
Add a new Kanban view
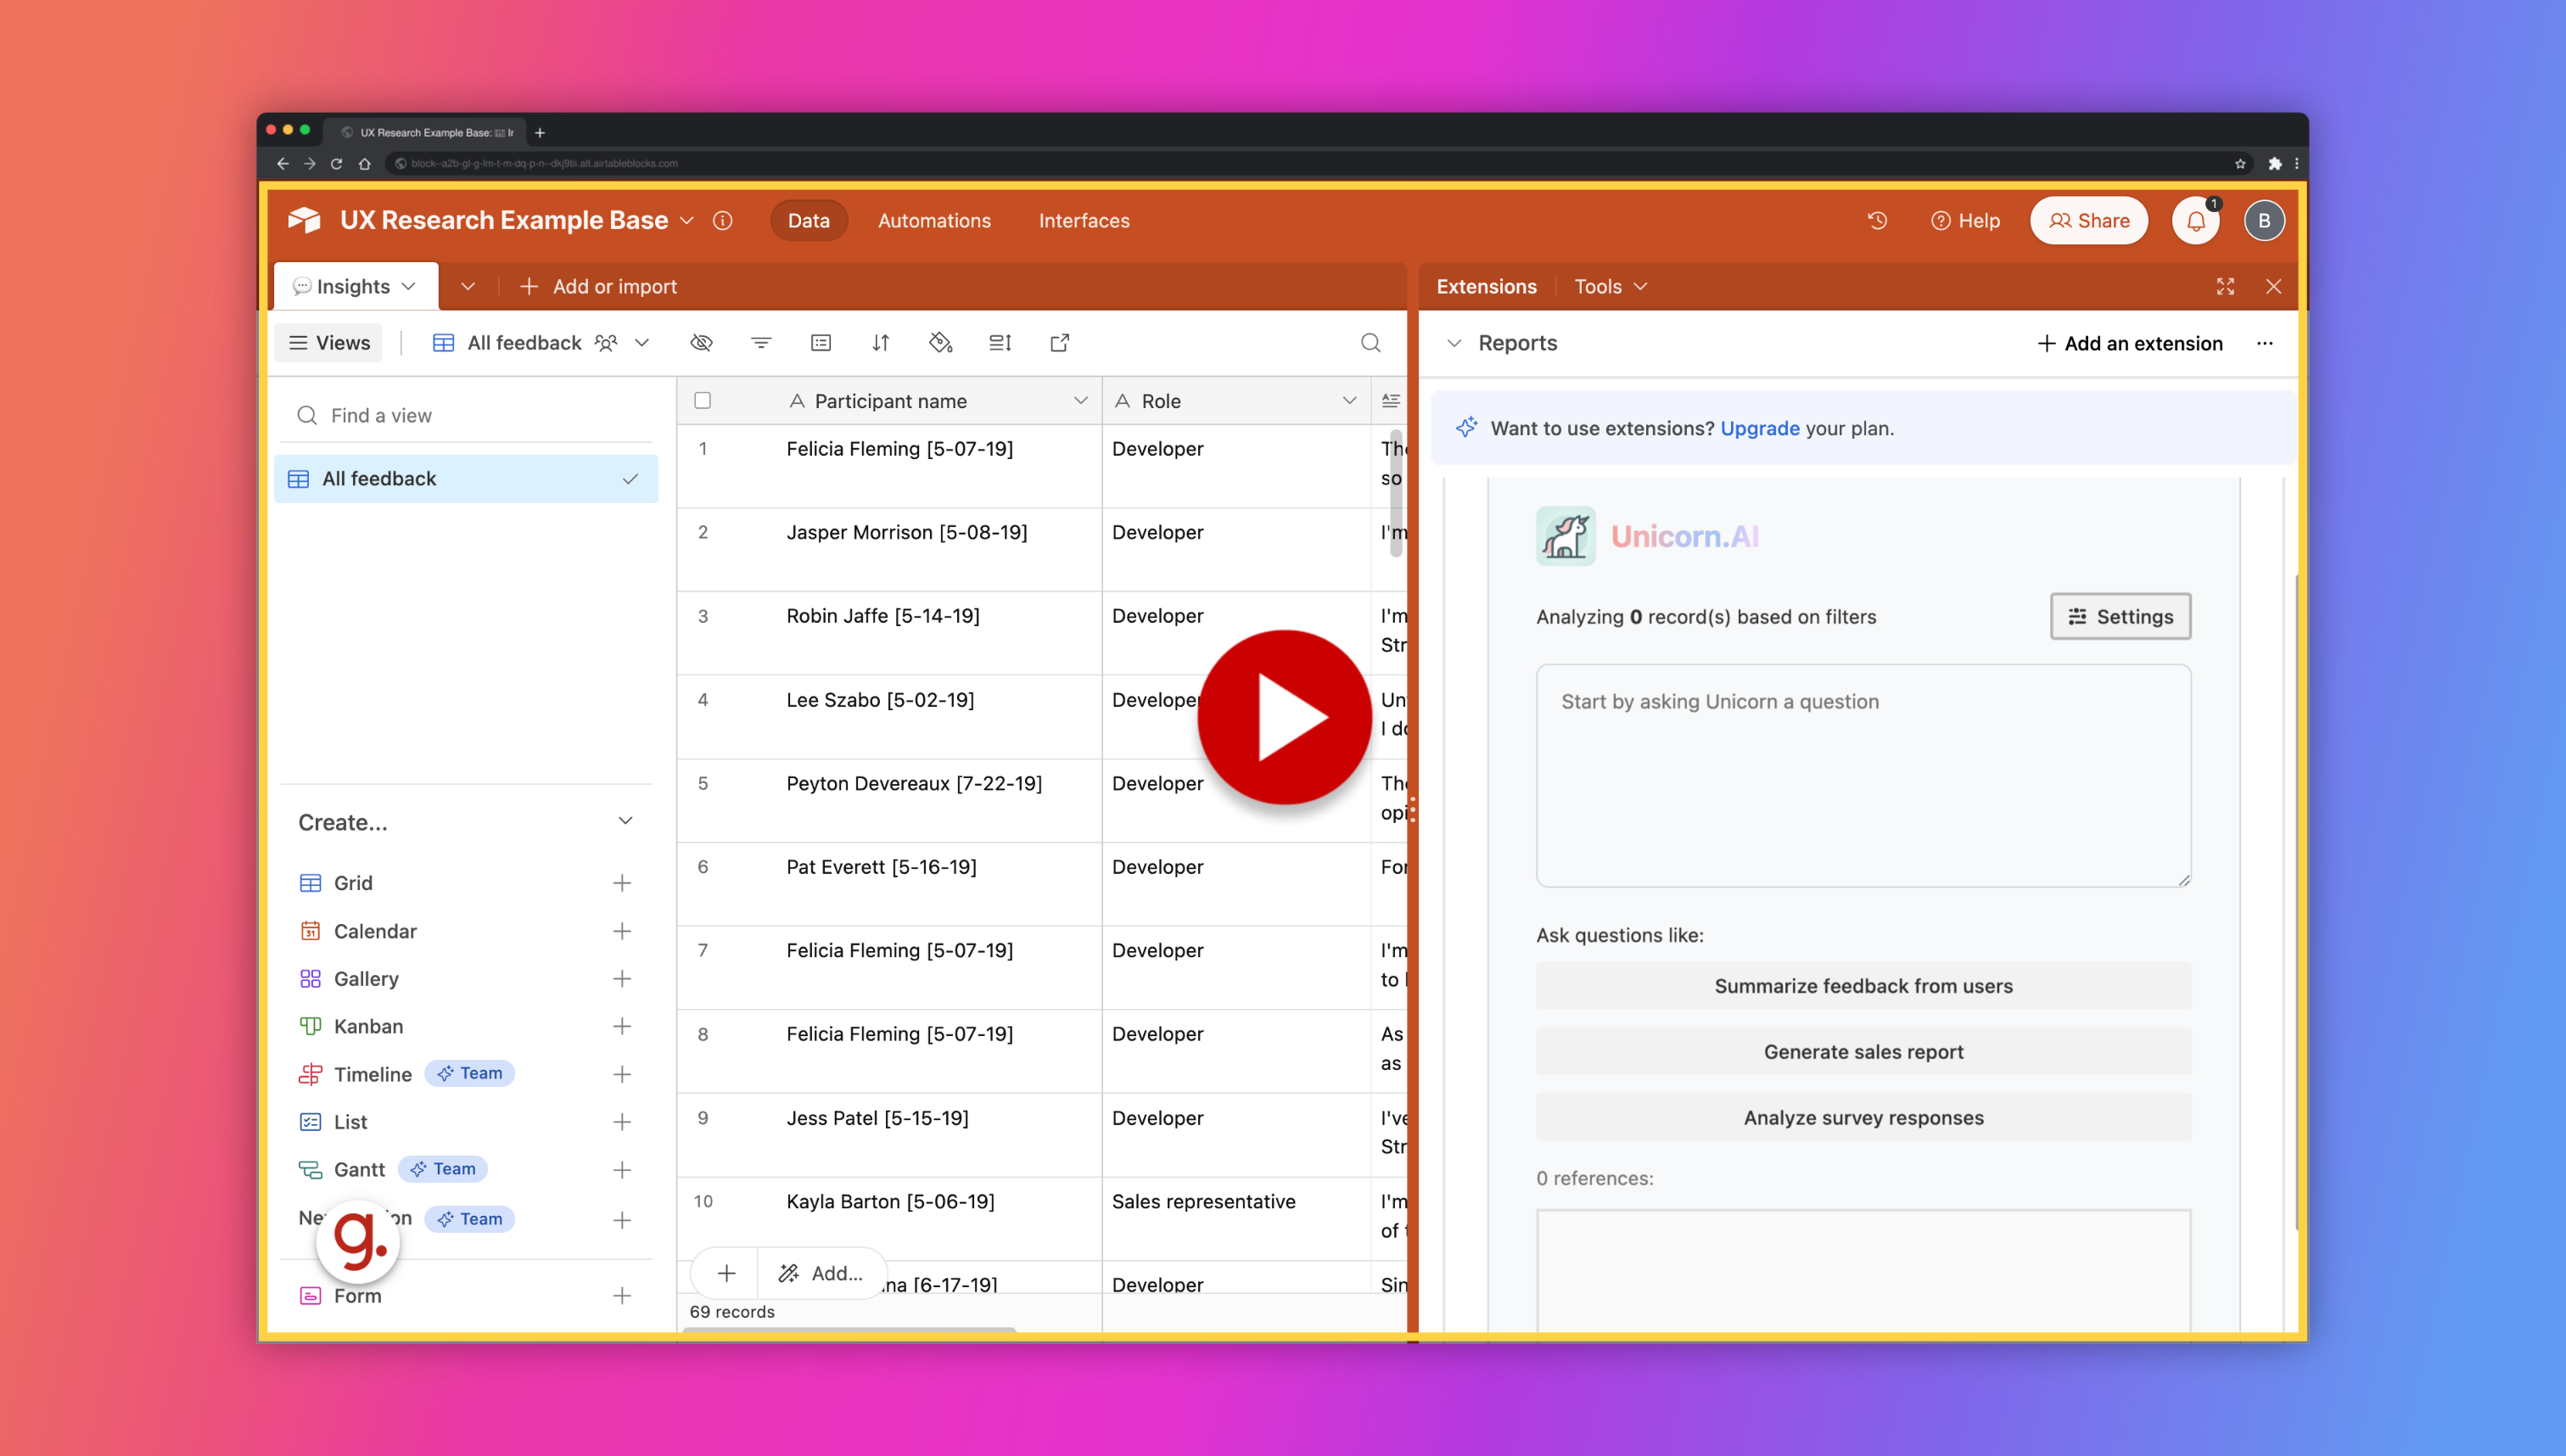[x=622, y=1026]
